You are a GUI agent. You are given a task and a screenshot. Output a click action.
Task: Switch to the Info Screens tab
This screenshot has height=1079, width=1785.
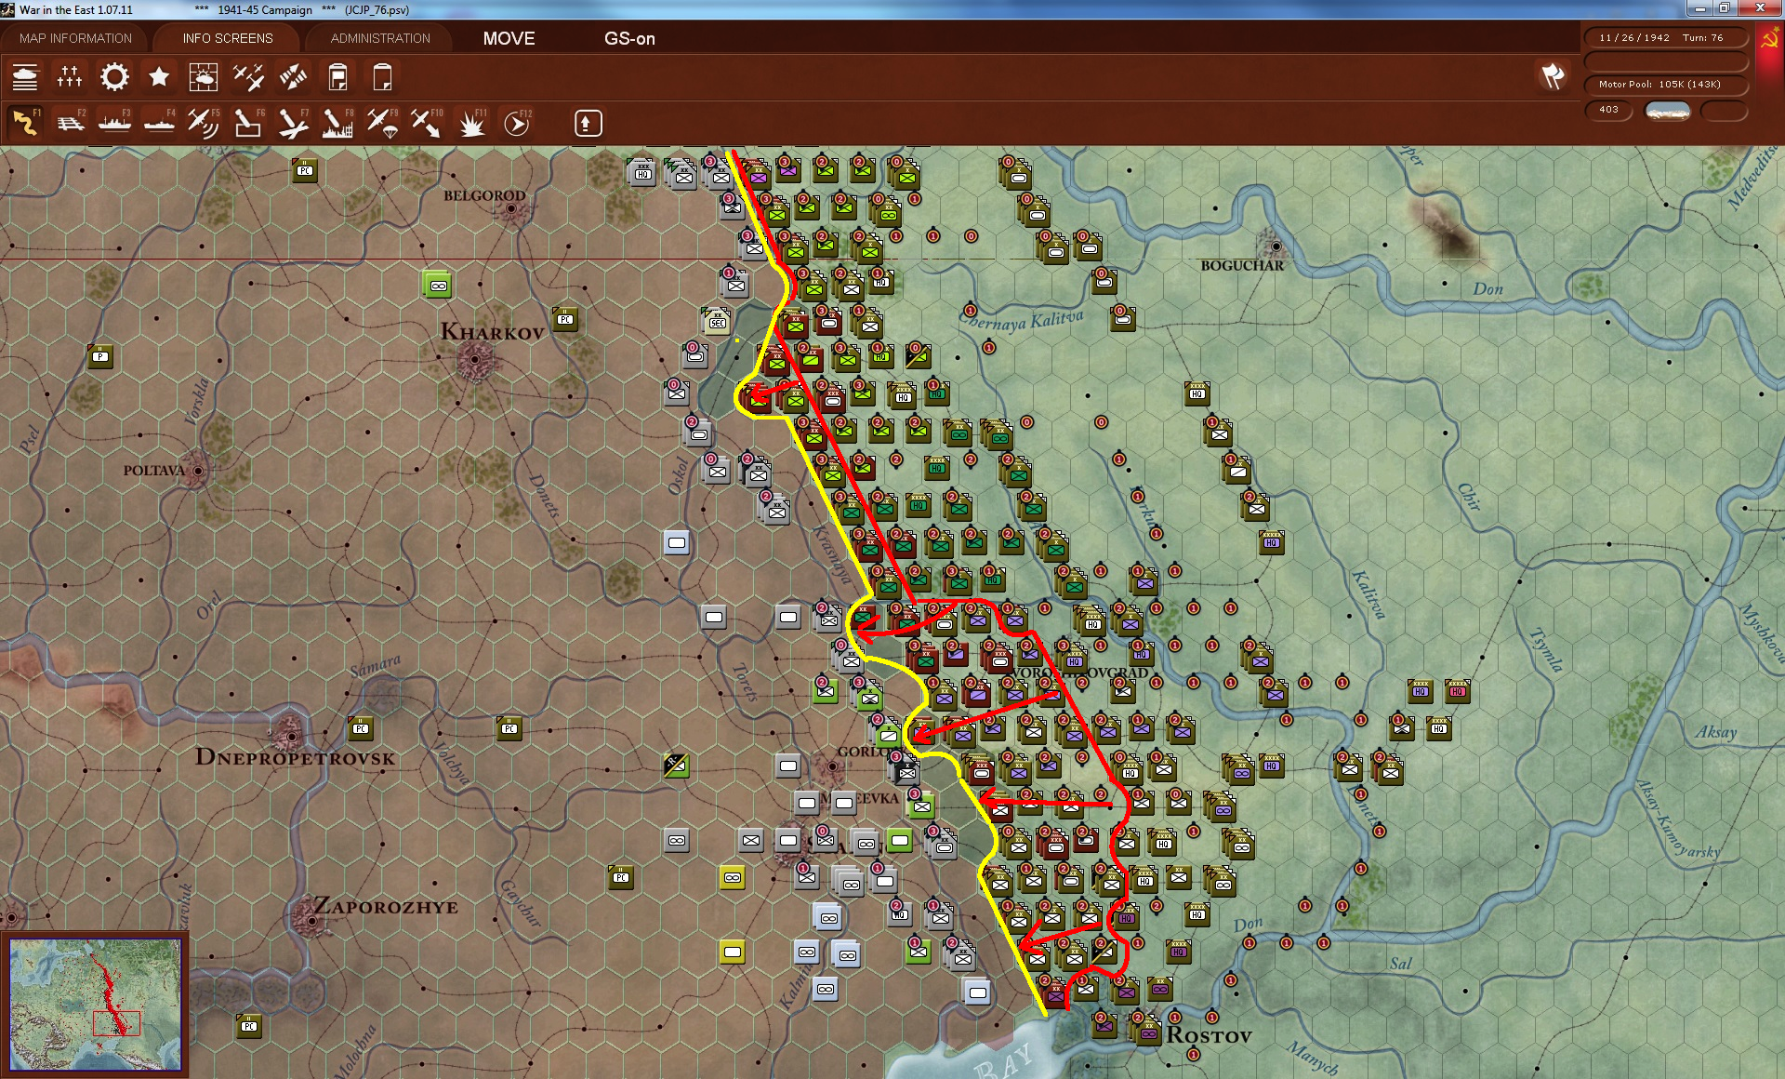coord(228,38)
